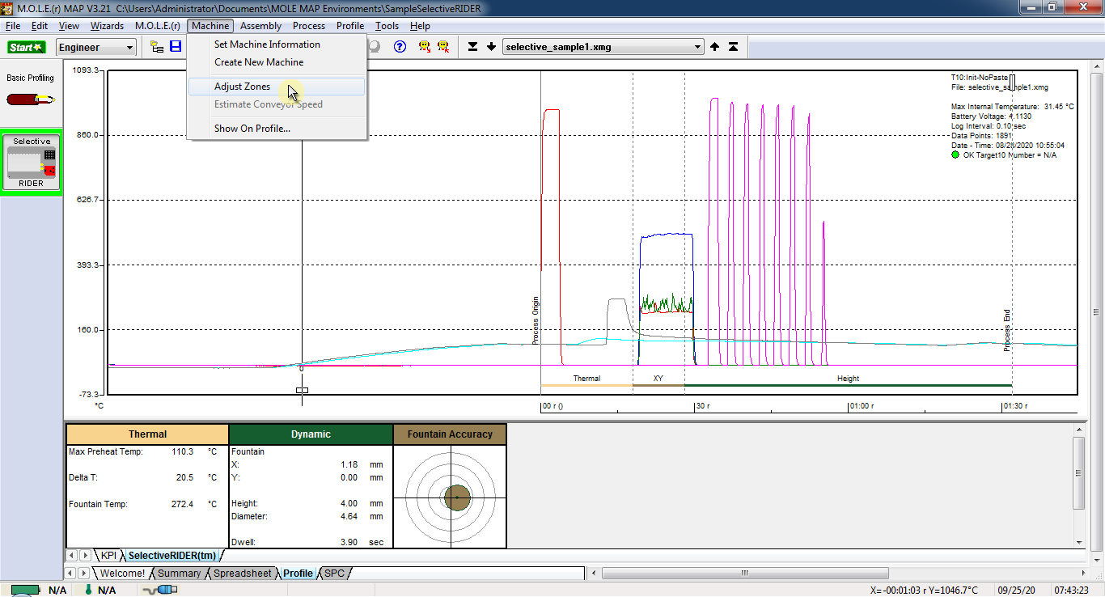Switch to SPC tab

(334, 574)
